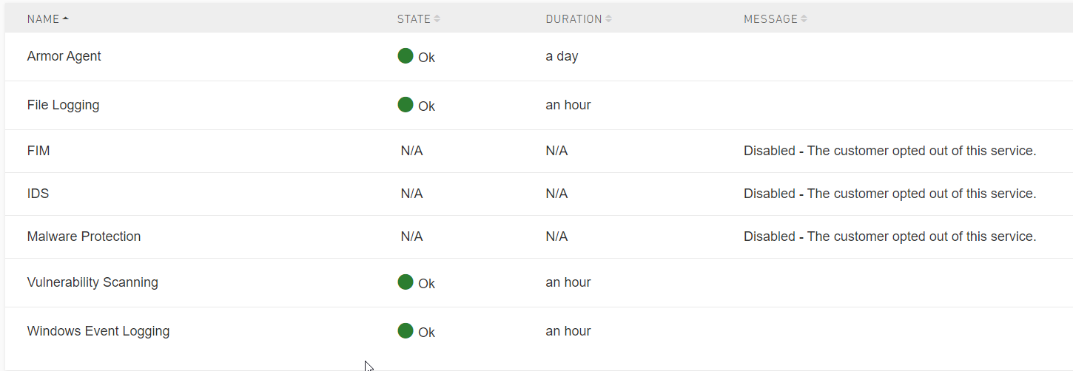Click the Malware Protection disabled message

coord(889,236)
